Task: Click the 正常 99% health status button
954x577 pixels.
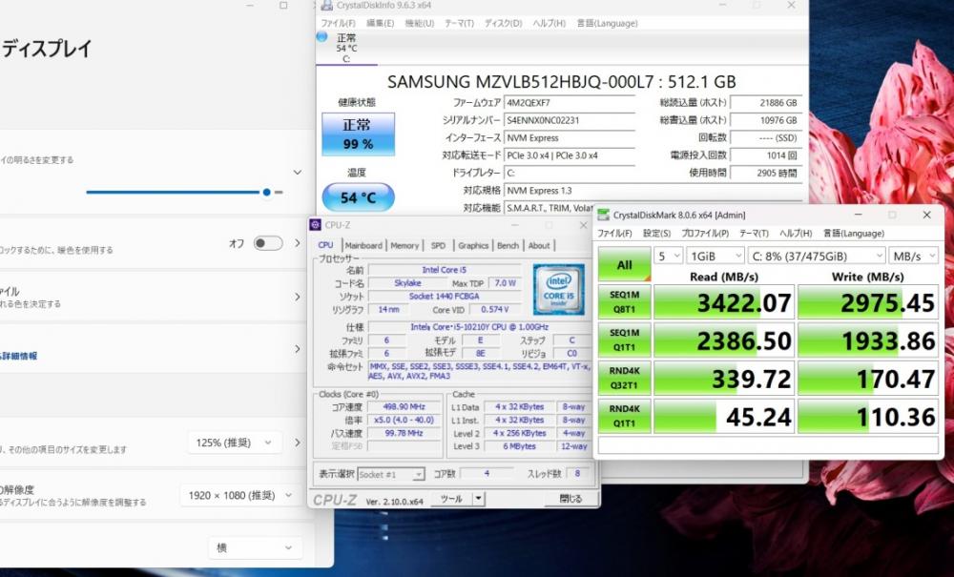Action: pos(359,134)
